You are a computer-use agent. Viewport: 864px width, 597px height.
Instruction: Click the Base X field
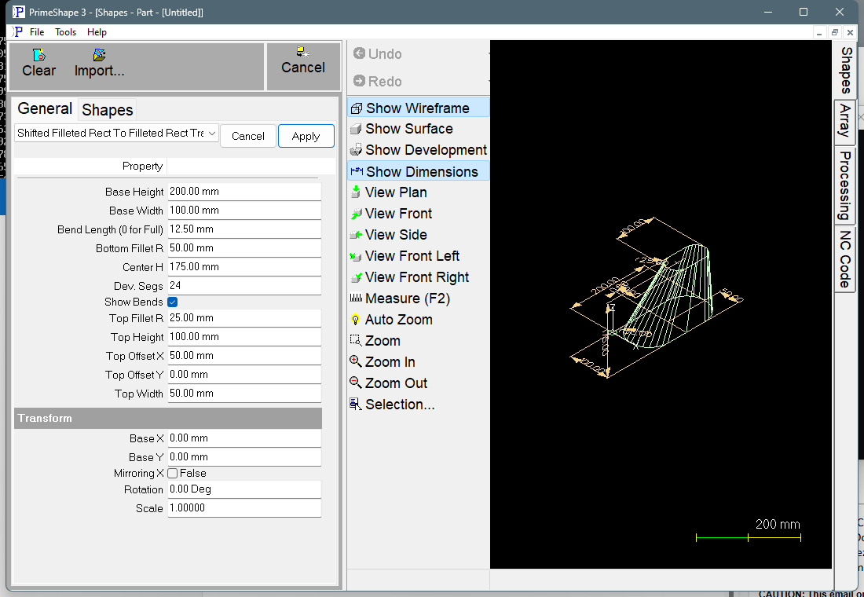pyautogui.click(x=244, y=438)
